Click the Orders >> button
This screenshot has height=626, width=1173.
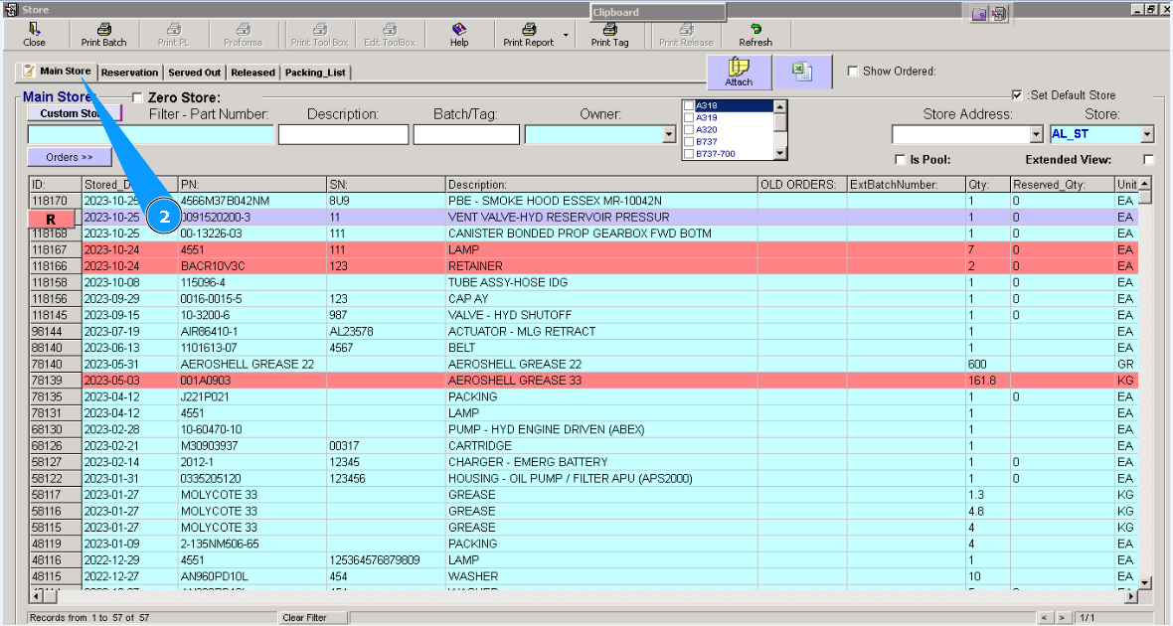(69, 157)
